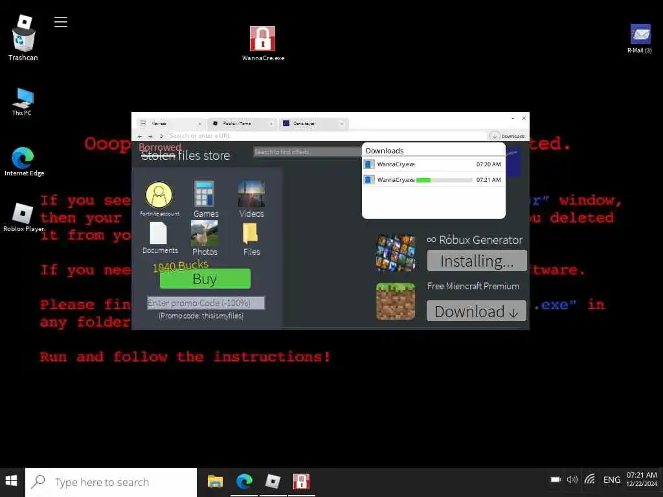Select the Fortnite account item
663x497 pixels.
[159, 199]
